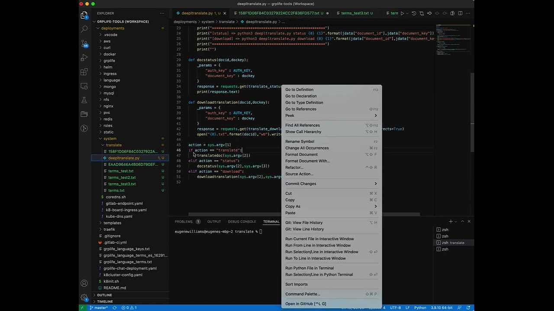
Task: Open the Peek submenu
Action: click(x=332, y=116)
